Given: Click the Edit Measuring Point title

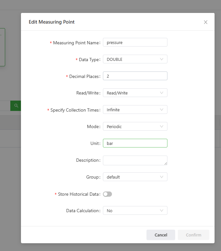Looking at the screenshot, I should click(52, 22).
